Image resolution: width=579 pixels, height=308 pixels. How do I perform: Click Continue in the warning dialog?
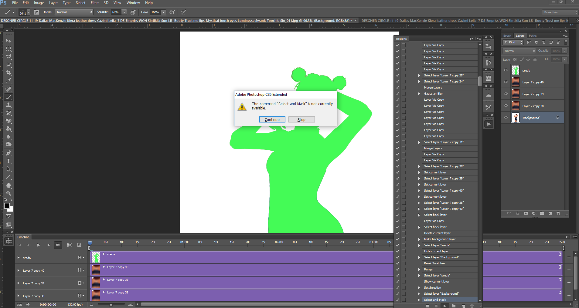272,119
